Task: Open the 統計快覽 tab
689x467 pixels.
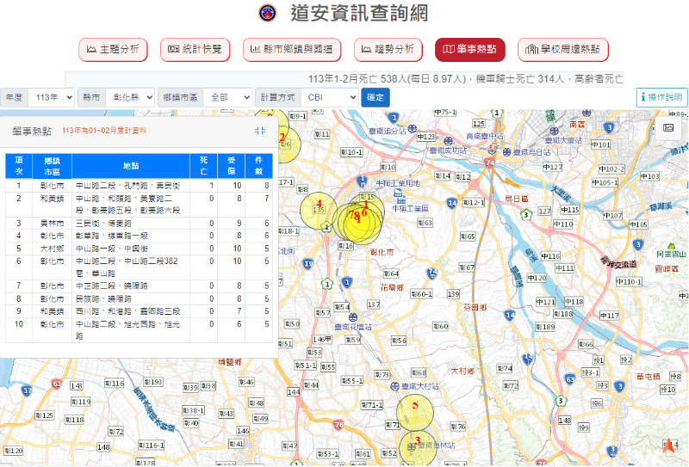Action: pos(195,50)
